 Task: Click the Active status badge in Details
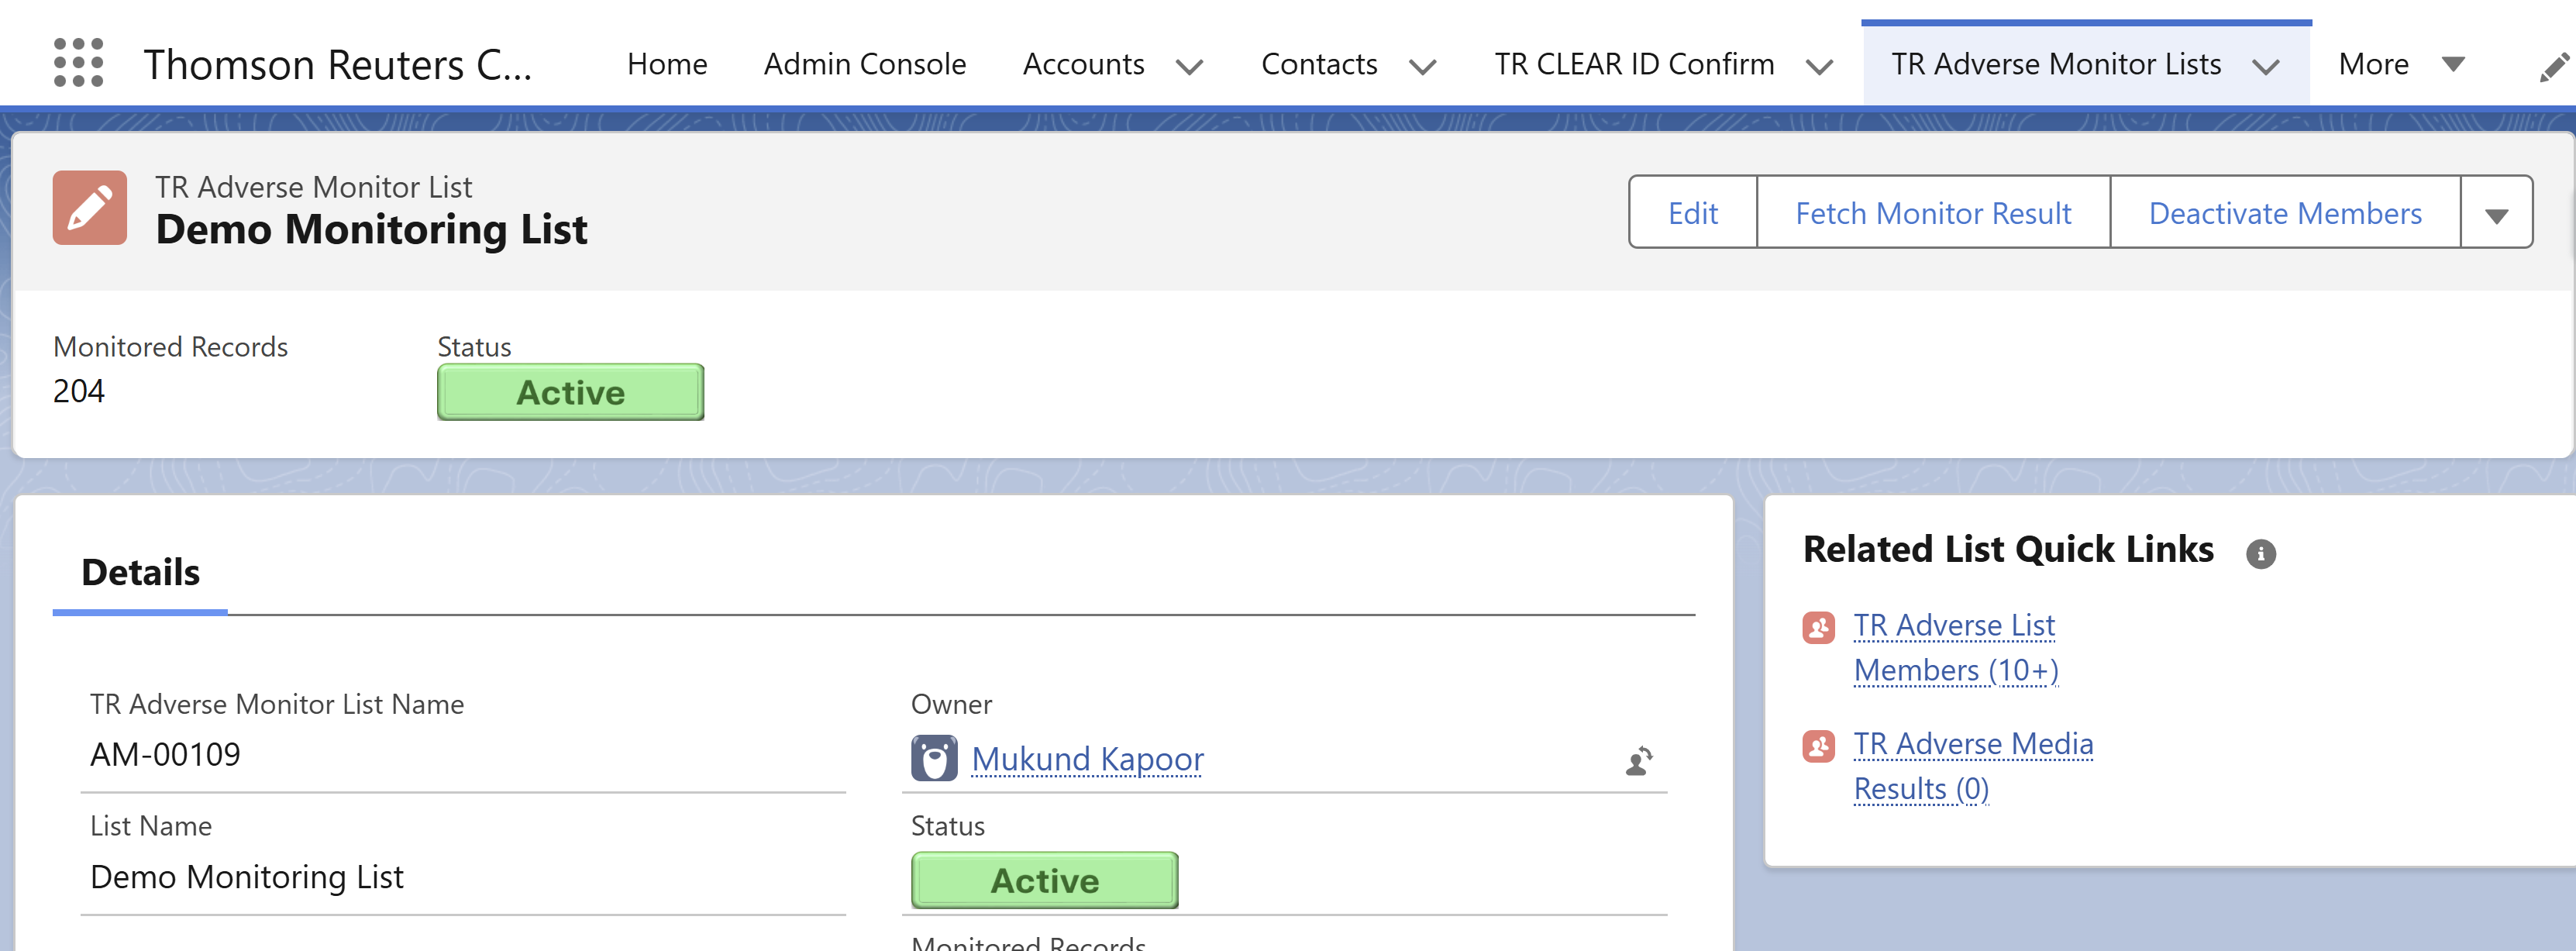tap(1044, 880)
